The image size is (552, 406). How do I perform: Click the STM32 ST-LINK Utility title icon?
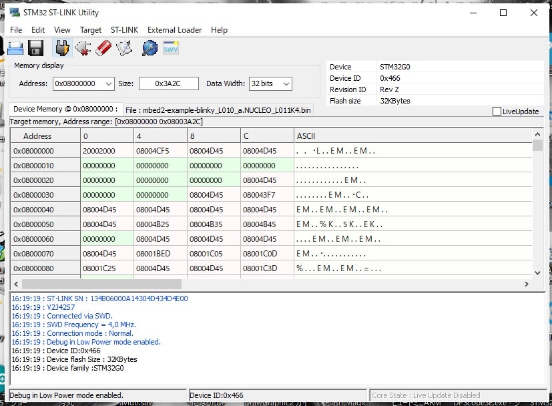(x=15, y=12)
